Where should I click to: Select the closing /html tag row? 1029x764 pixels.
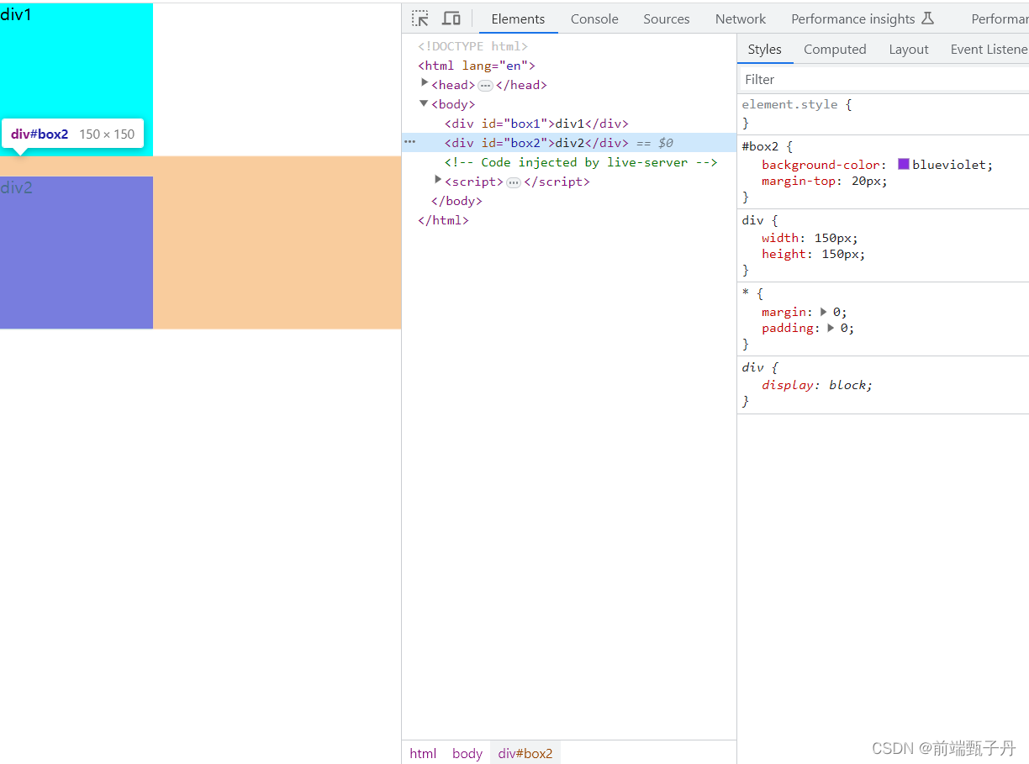[569, 220]
